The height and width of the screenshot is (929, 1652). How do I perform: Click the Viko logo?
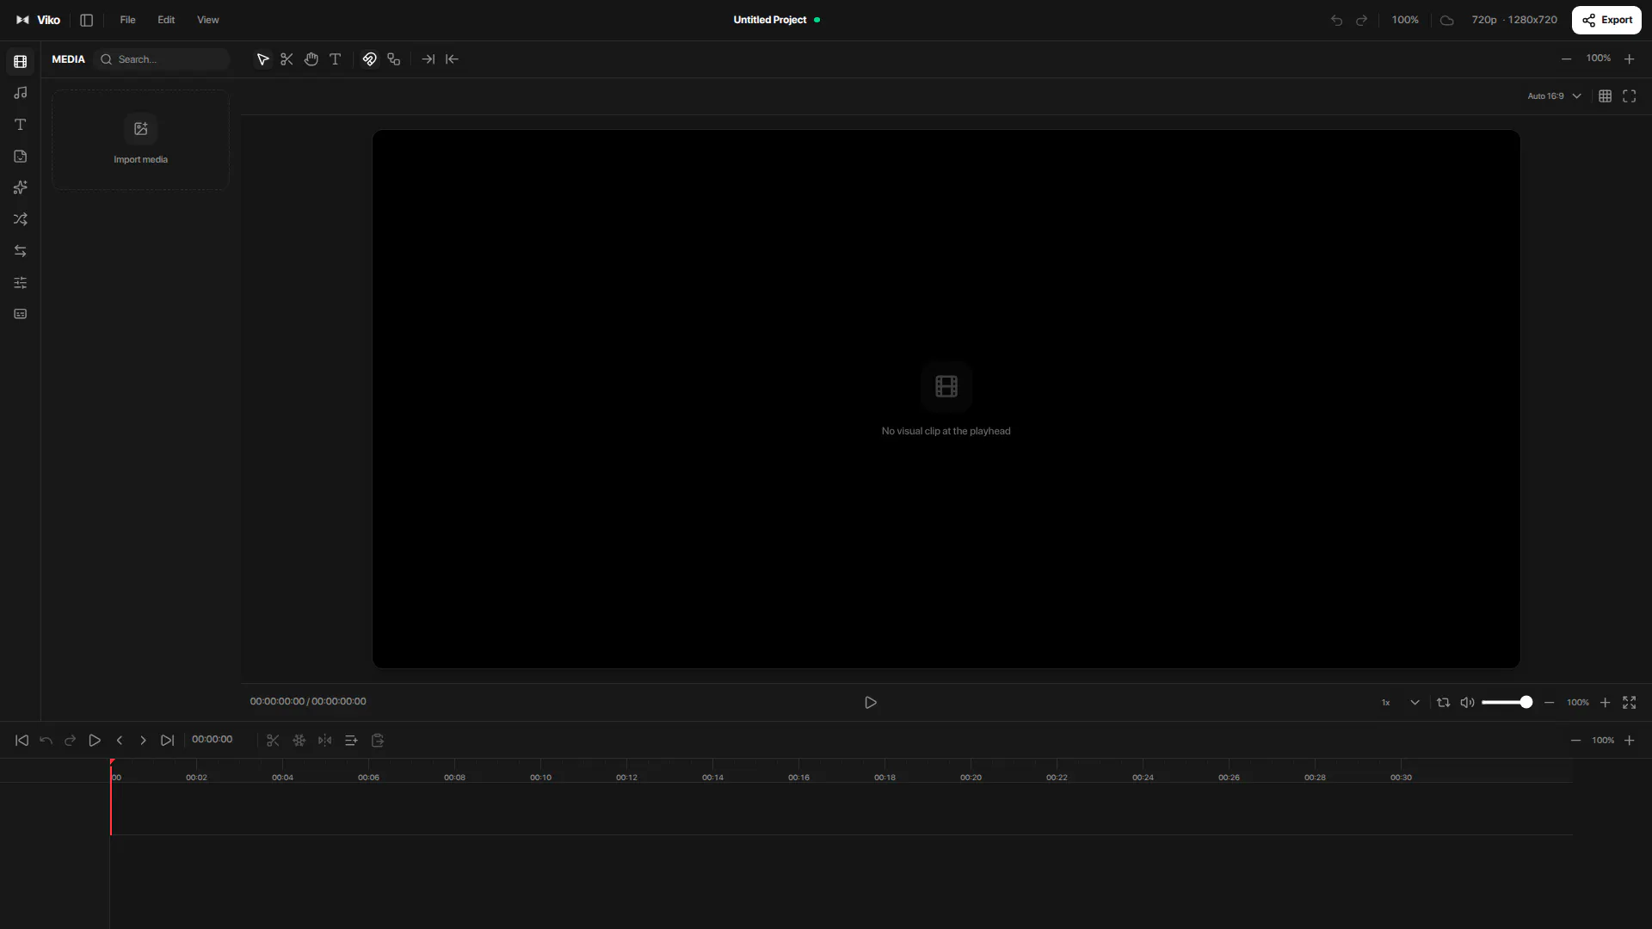(38, 20)
